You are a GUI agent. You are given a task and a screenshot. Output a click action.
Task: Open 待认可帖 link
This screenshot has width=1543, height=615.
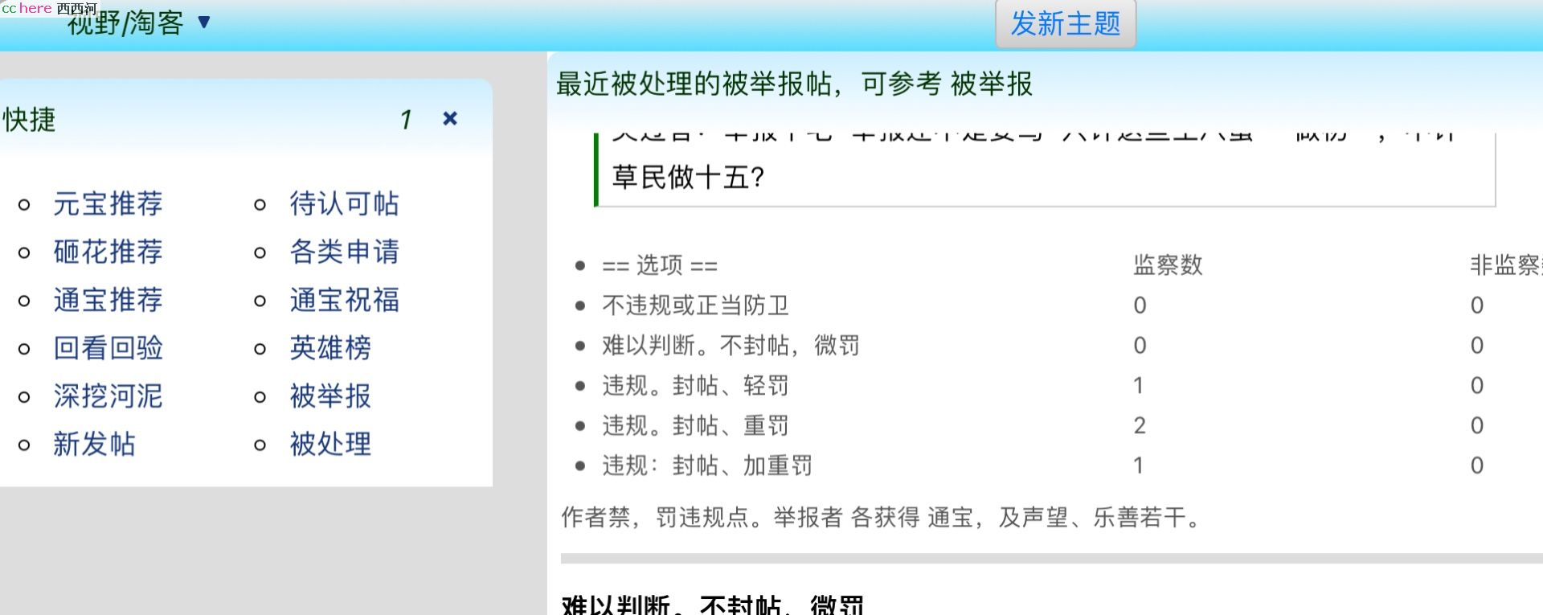pyautogui.click(x=344, y=204)
